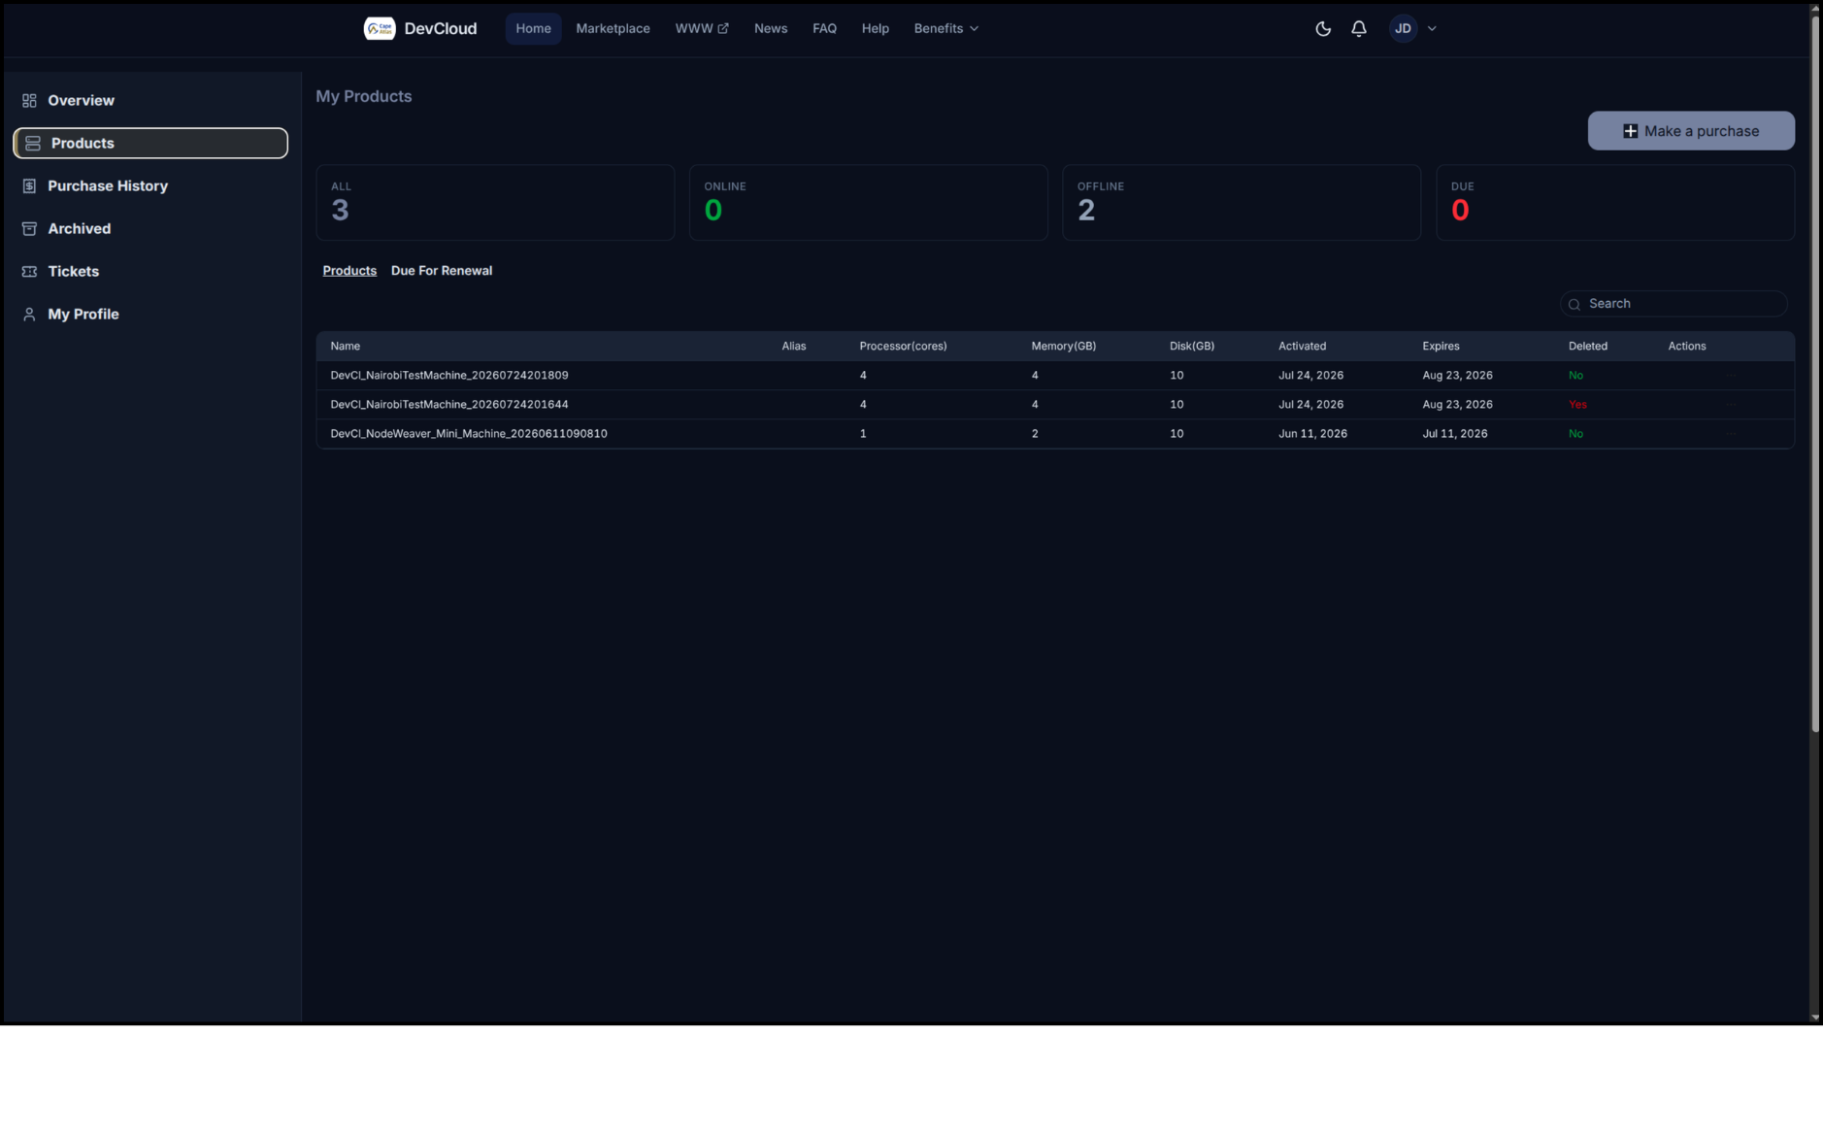Click the Memory(GB) column header
This screenshot has width=1823, height=1134.
1063,347
